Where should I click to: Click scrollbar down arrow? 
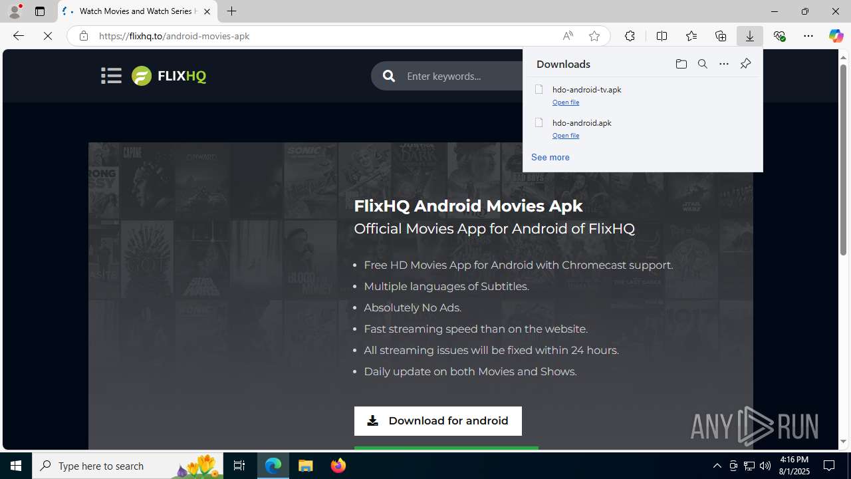pos(843,442)
